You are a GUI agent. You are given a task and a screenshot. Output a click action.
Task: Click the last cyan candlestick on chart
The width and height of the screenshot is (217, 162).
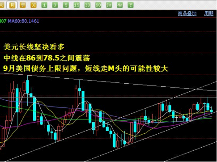(x=211, y=111)
